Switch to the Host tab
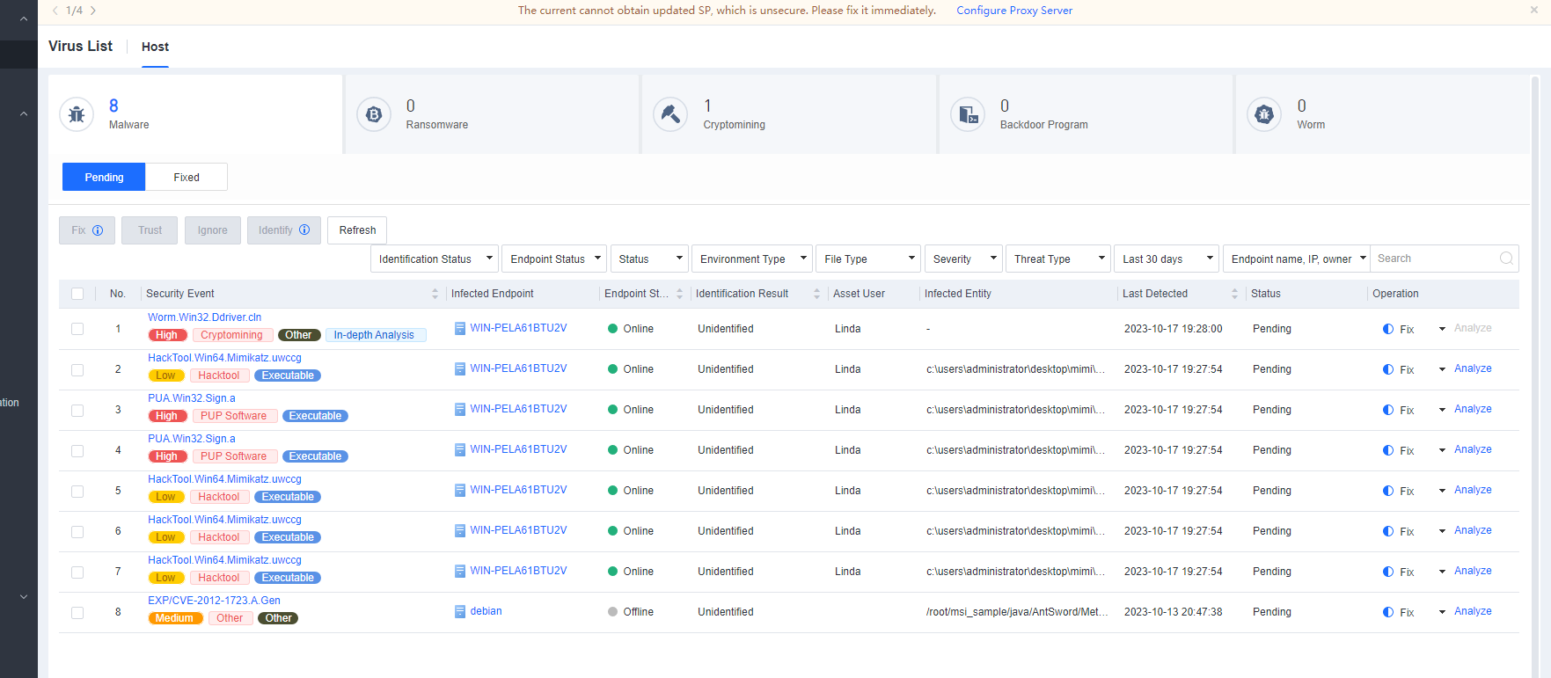Image resolution: width=1551 pixels, height=678 pixels. [155, 47]
